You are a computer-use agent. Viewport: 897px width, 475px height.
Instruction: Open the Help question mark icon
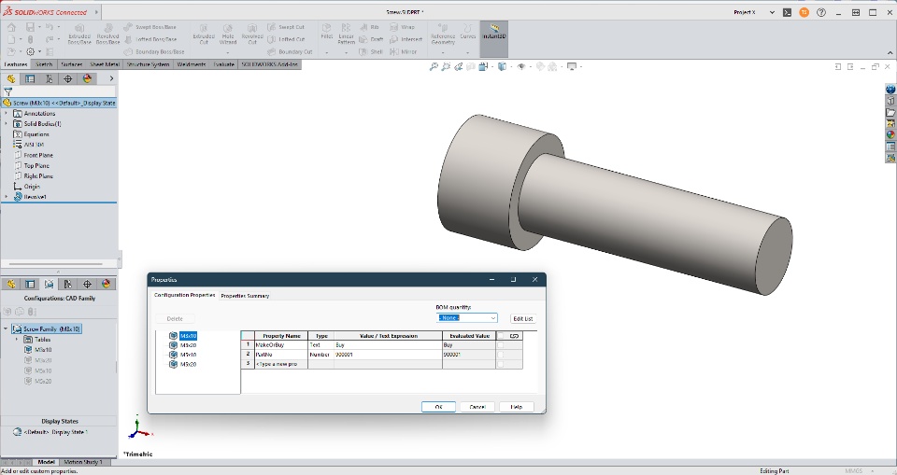[x=821, y=12]
